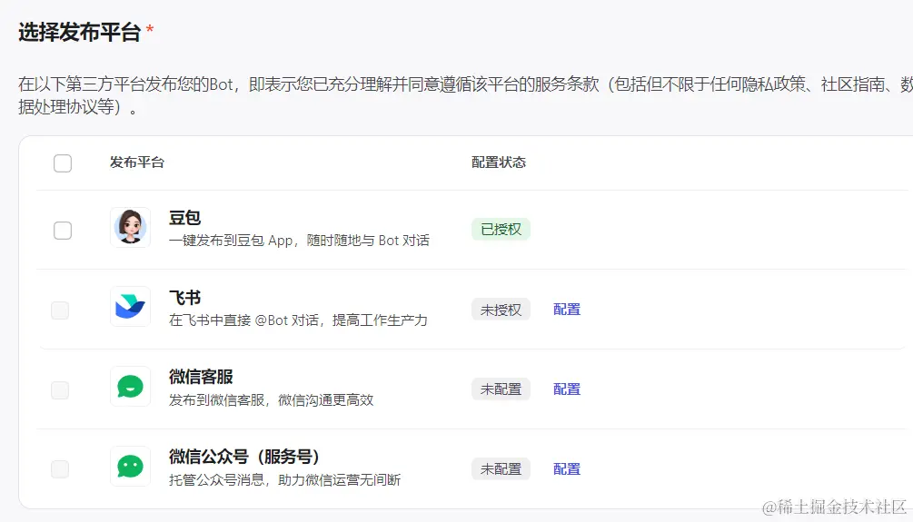Open 配置 link for 飞书
Screen dimensions: 913x522
567,310
